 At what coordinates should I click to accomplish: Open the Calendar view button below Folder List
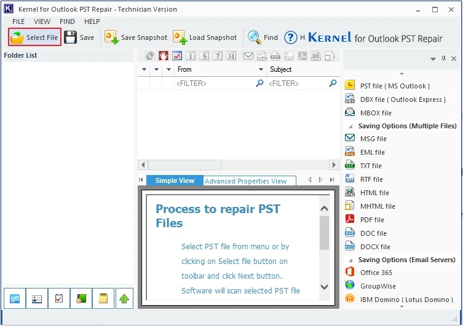coord(15,298)
